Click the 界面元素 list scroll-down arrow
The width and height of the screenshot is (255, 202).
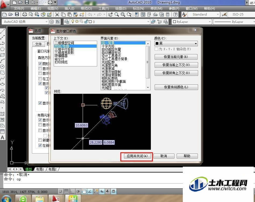[x=148, y=88]
